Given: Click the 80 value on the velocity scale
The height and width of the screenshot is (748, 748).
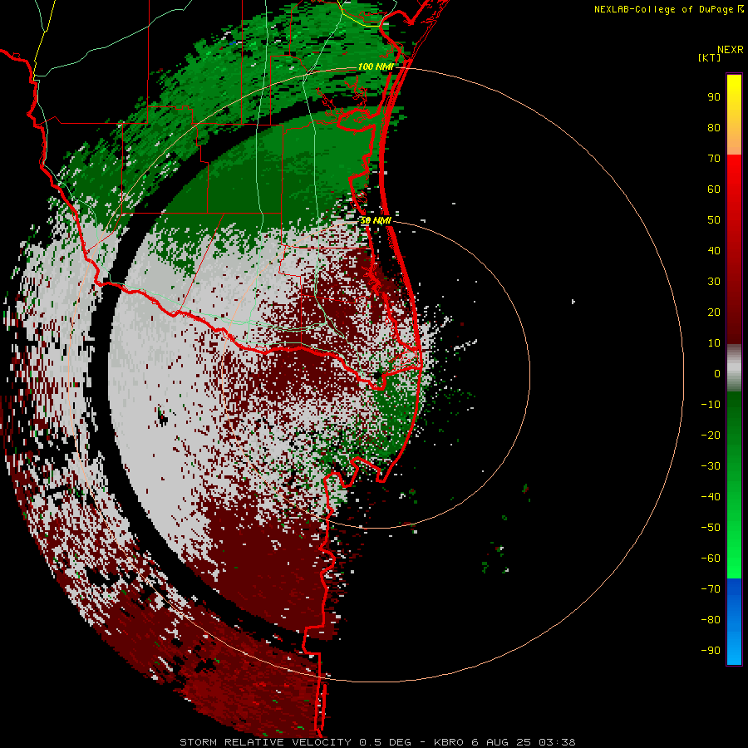Looking at the screenshot, I should click(714, 127).
